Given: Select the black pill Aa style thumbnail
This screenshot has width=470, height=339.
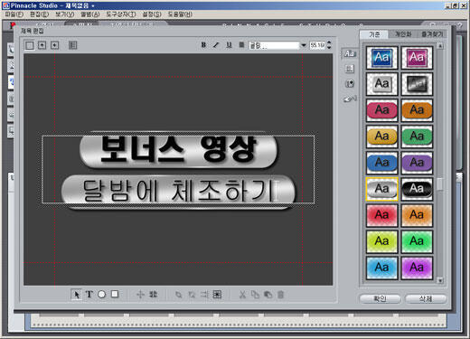Looking at the screenshot, I should (x=417, y=189).
